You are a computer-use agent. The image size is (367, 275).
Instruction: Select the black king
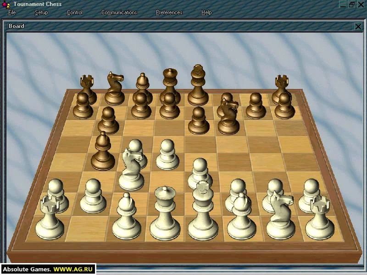coord(198,85)
